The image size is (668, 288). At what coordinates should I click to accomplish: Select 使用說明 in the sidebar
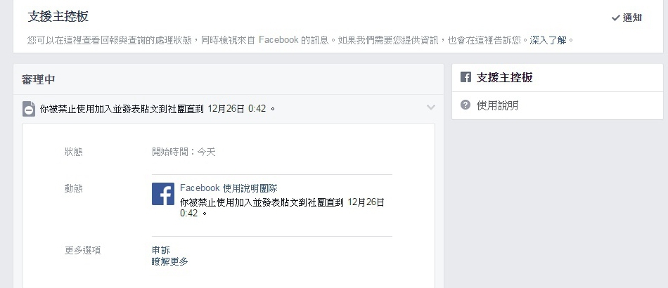click(x=498, y=105)
